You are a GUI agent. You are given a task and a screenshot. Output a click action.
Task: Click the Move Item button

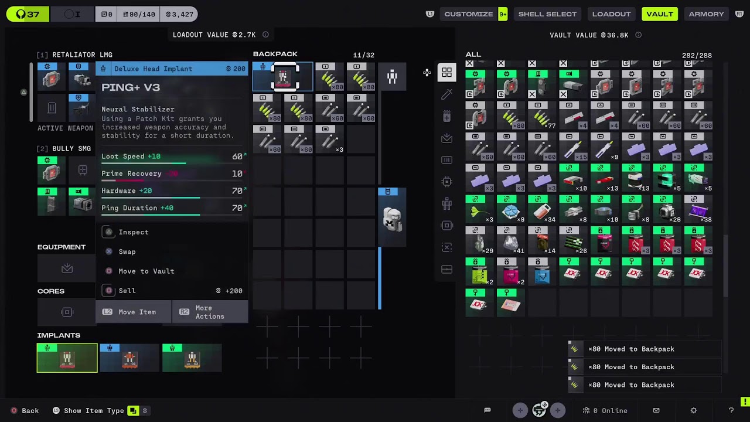(134, 312)
